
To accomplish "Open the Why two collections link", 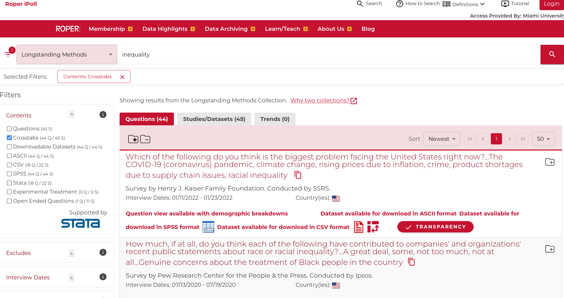I will (320, 100).
